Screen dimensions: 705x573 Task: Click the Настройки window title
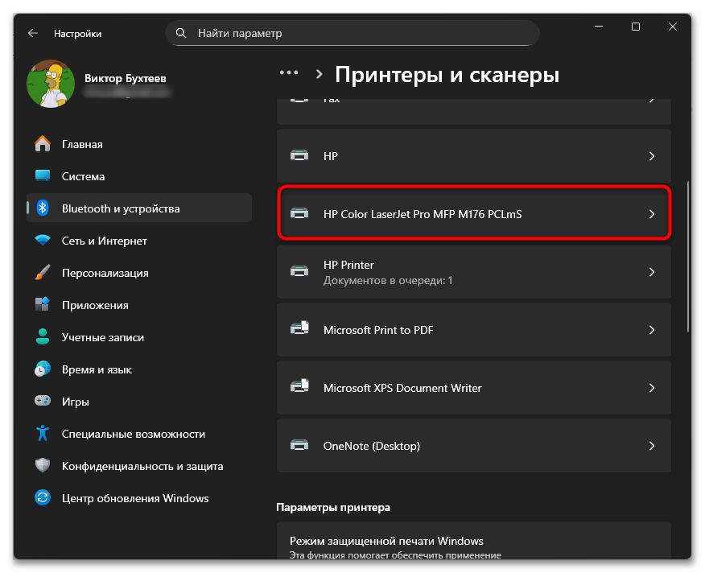click(x=77, y=34)
